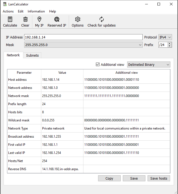Screen dimensions: 178x194
Task: Click the Save button
Action: [x=134, y=178]
